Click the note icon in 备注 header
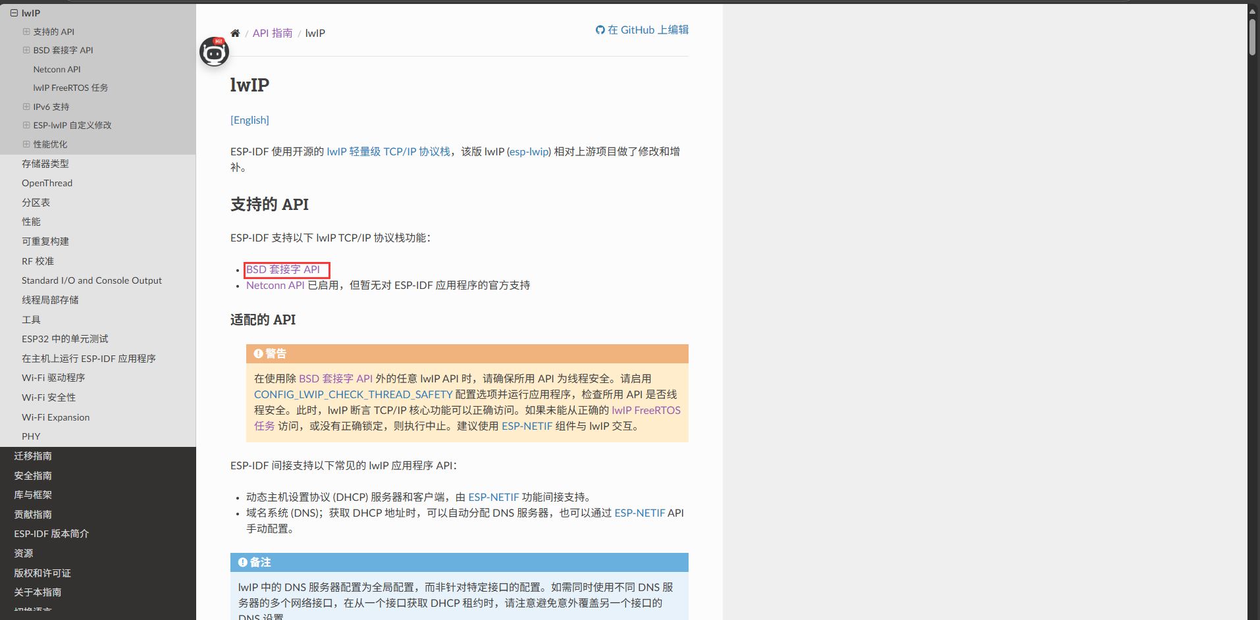Viewport: 1260px width, 620px height. click(242, 562)
